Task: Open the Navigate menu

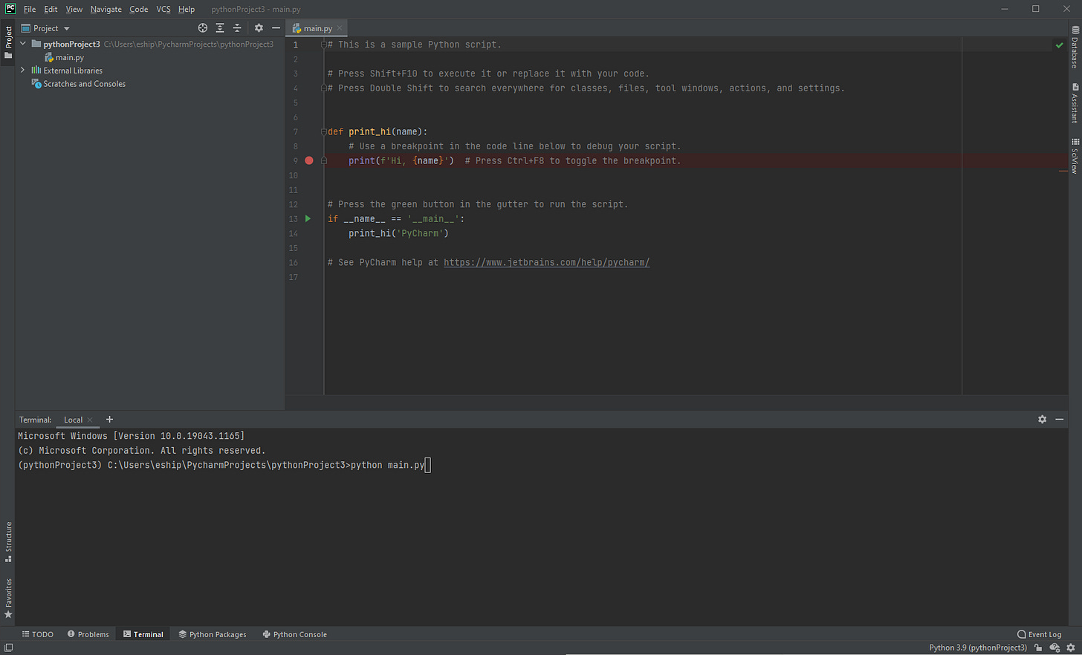Action: click(x=106, y=9)
